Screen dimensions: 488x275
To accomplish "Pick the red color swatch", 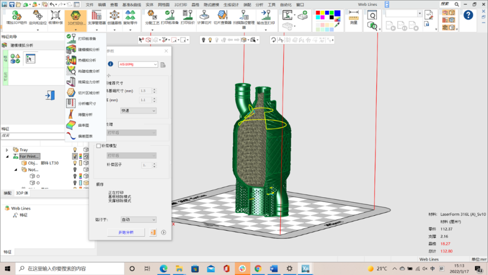I will point(318,13).
